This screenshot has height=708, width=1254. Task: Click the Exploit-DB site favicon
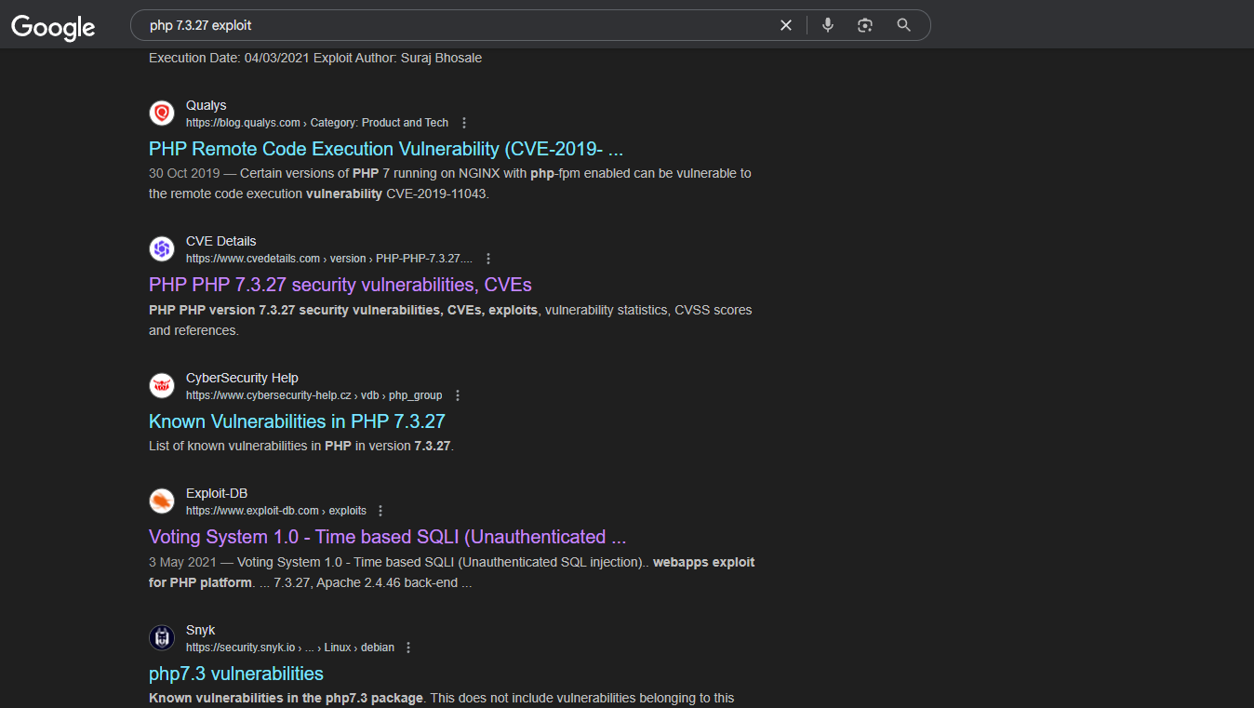click(x=162, y=501)
